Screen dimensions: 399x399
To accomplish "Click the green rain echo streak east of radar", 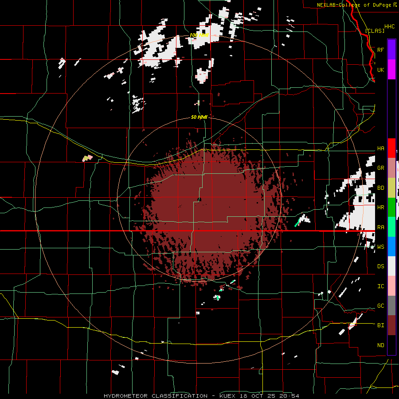I will tap(297, 224).
